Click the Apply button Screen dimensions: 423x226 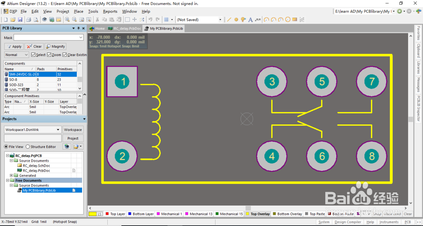tap(14, 47)
